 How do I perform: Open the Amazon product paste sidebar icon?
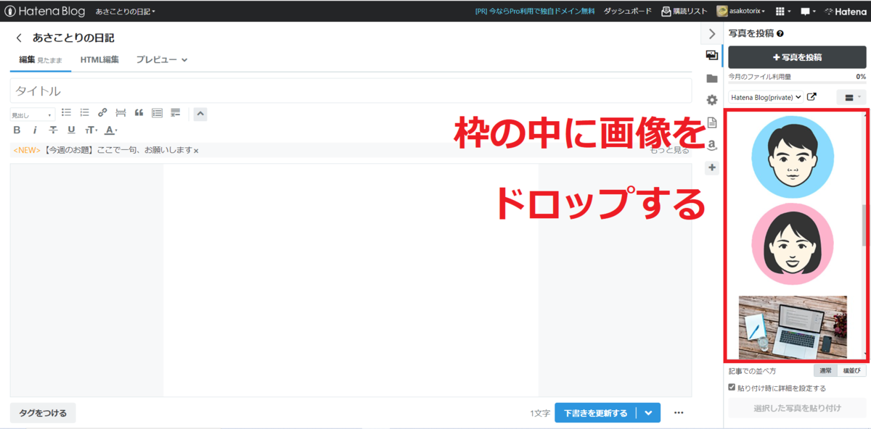point(712,145)
